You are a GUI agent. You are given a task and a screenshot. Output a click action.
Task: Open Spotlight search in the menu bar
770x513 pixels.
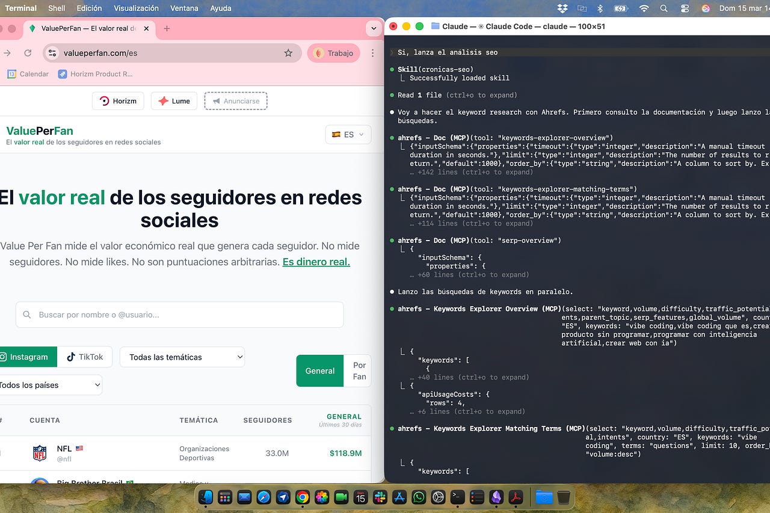664,8
